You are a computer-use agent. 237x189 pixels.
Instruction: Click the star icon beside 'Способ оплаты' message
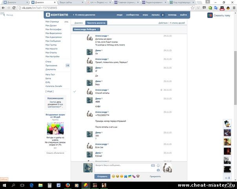161,90
